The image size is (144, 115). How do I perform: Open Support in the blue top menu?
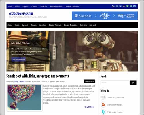tap(25, 6)
